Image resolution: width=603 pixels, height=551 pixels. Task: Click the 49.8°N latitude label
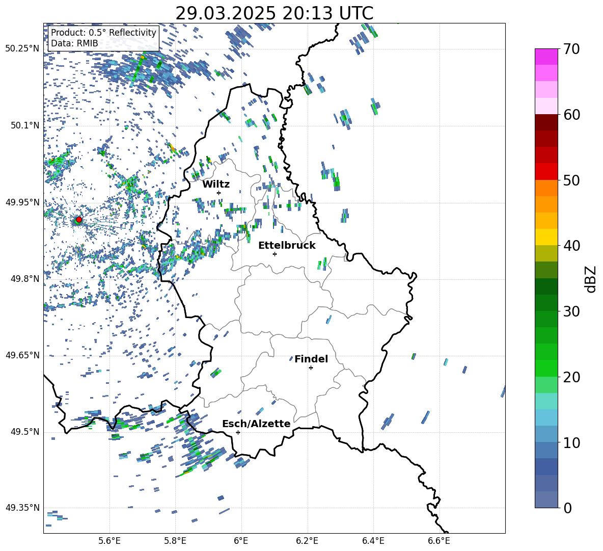(x=25, y=279)
